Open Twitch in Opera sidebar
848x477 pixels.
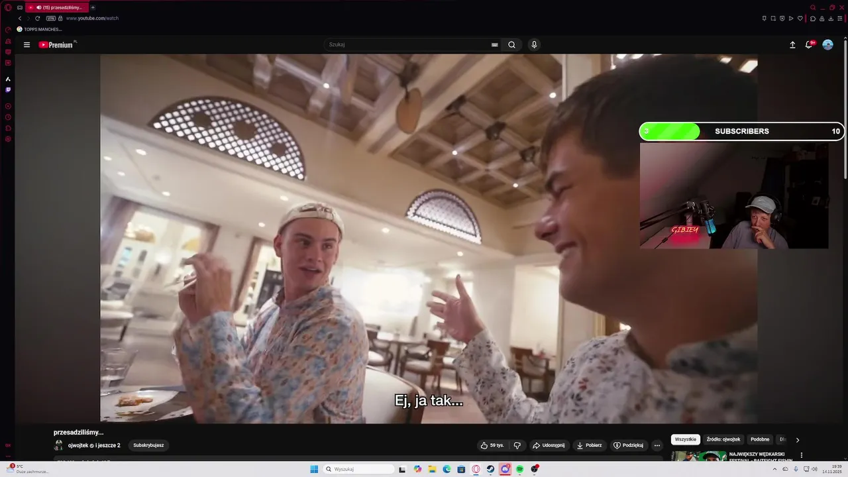coord(8,89)
